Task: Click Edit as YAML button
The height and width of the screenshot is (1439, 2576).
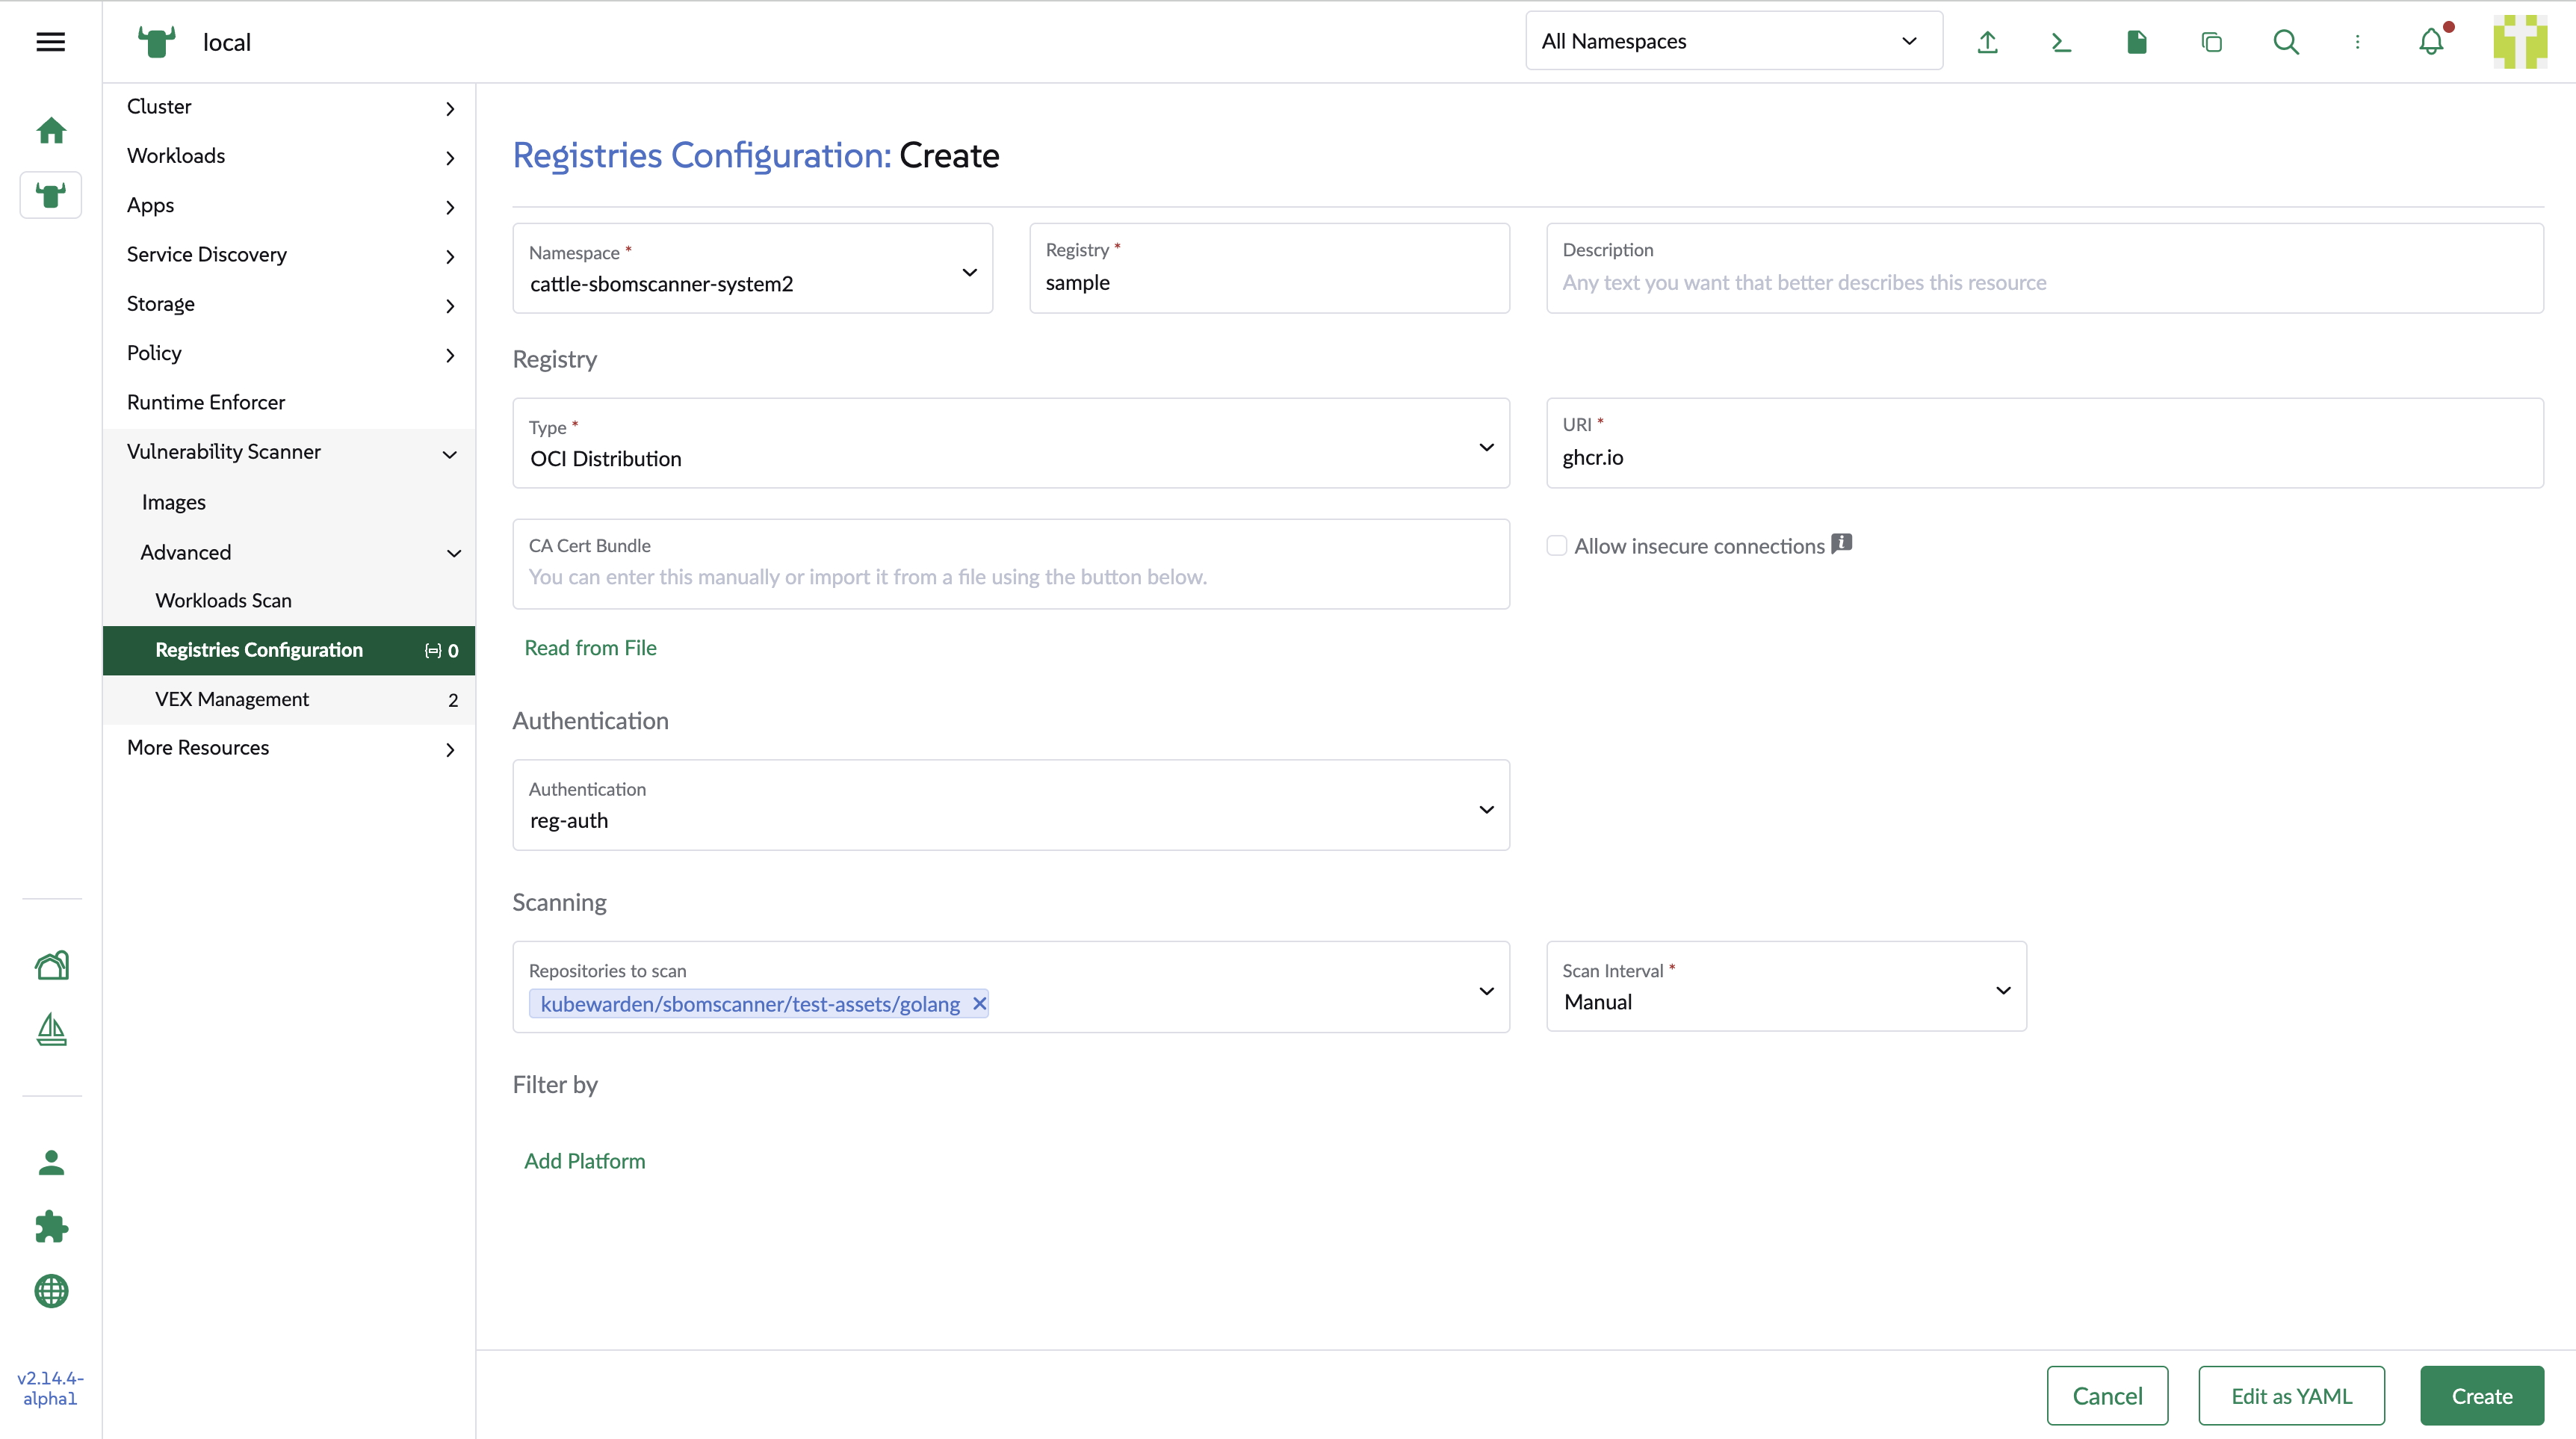Action: [x=2291, y=1396]
